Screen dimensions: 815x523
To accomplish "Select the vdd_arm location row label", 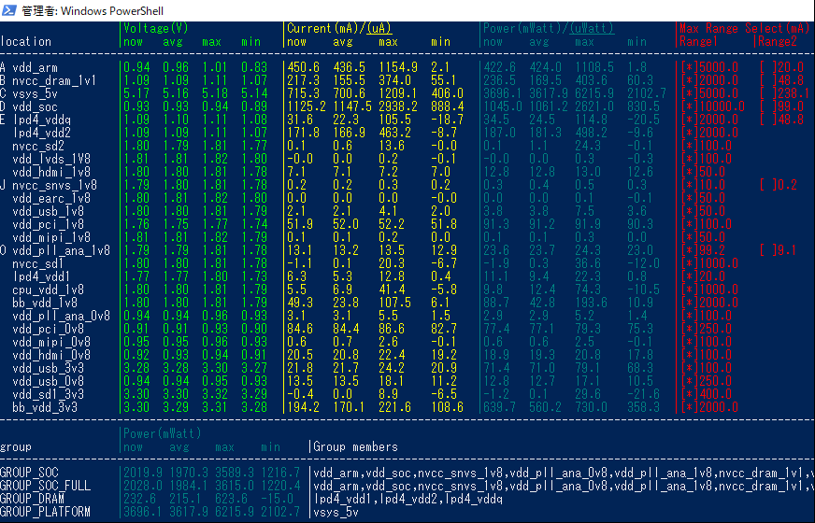I will click(x=37, y=67).
